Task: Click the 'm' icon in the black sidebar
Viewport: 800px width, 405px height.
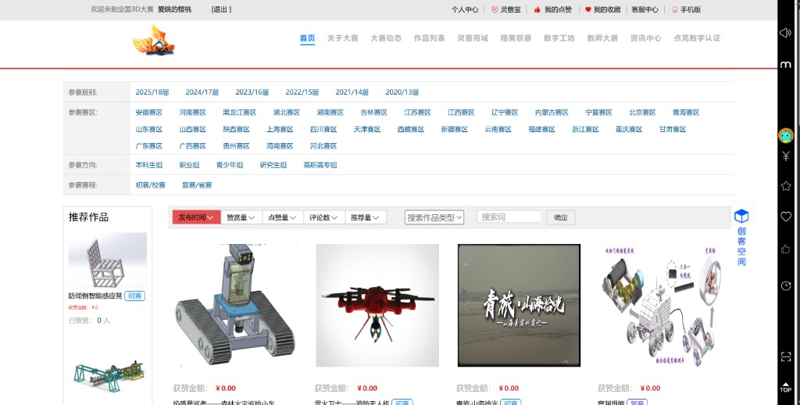Action: coord(786,65)
